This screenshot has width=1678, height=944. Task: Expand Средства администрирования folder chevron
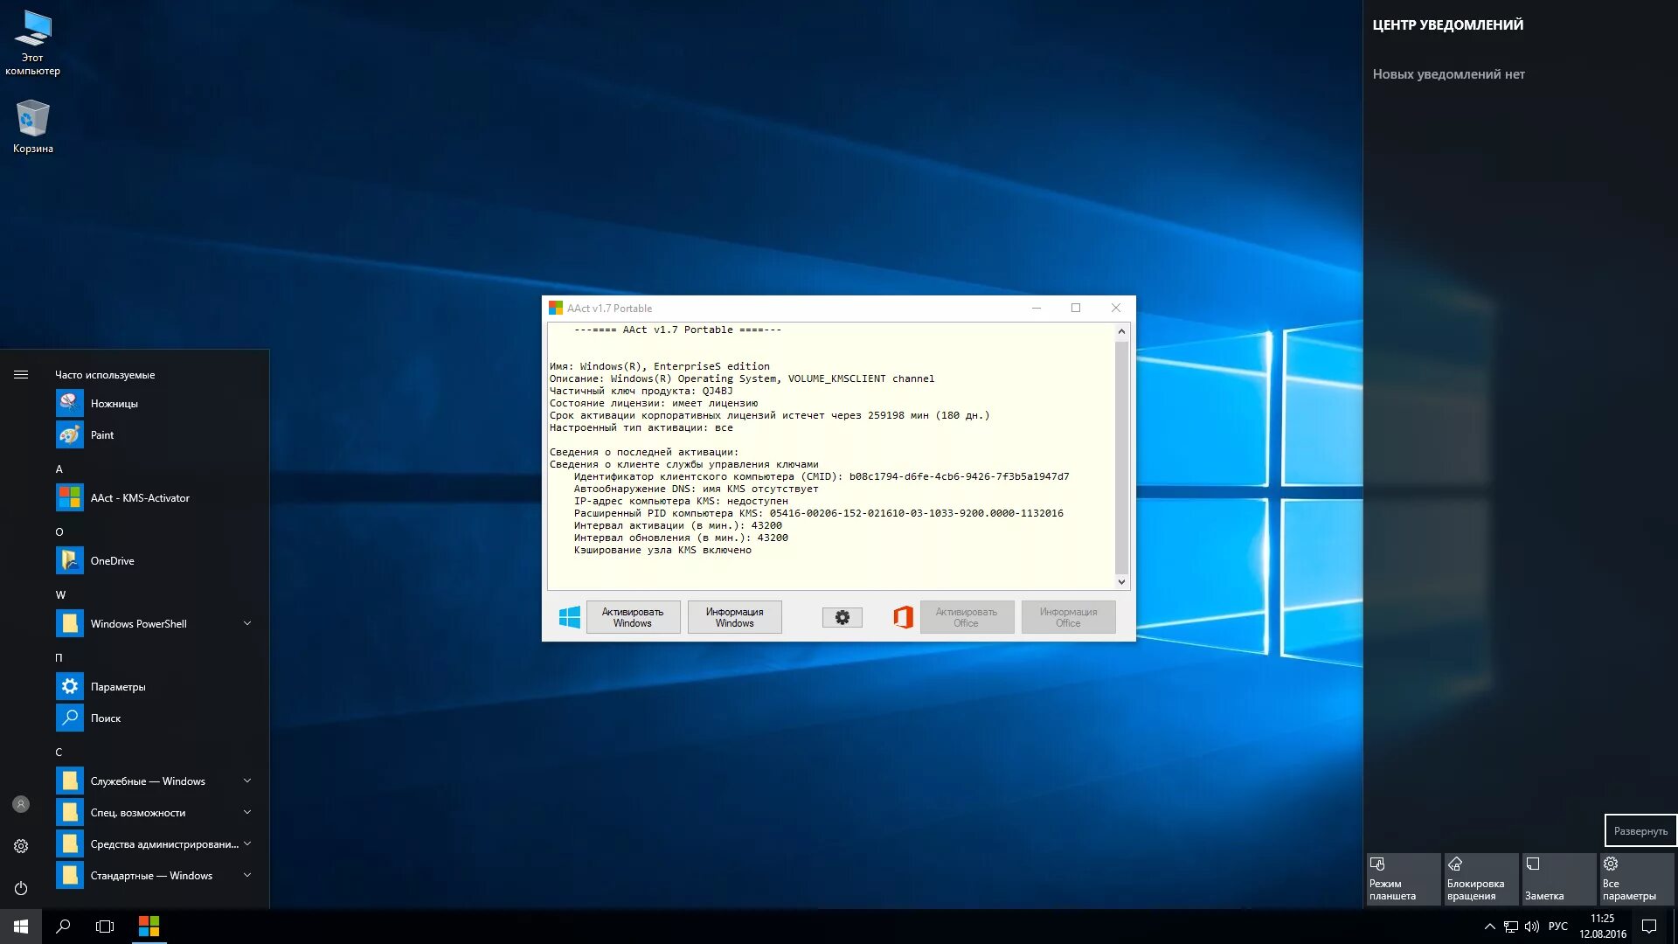(x=247, y=844)
